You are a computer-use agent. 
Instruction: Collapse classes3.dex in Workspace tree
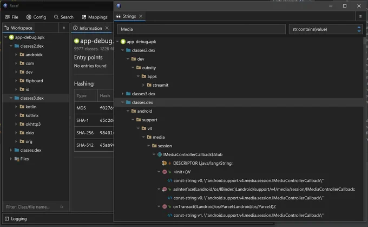point(11,98)
